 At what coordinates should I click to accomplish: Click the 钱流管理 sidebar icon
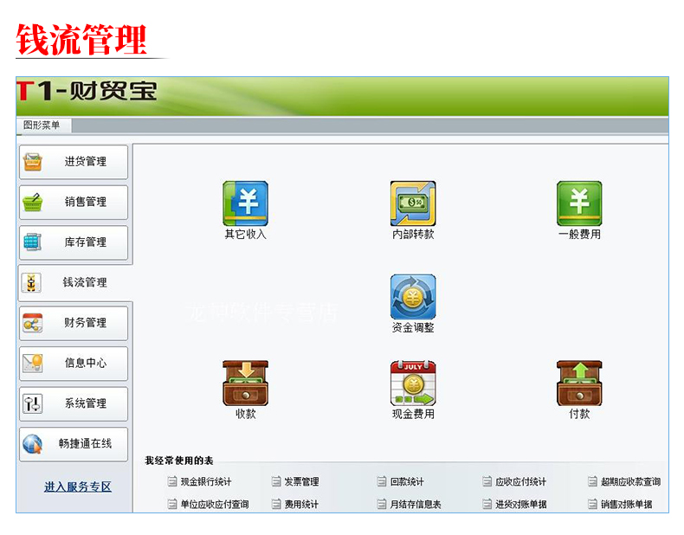[x=31, y=282]
